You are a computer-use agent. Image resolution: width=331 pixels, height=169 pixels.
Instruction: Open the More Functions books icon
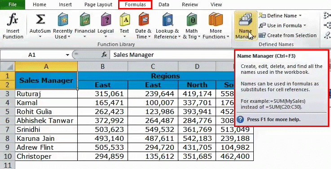tap(216, 19)
